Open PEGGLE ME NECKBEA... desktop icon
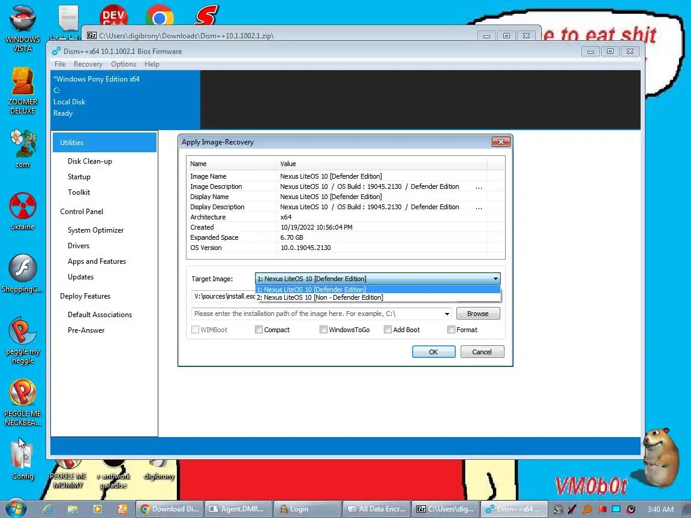Viewport: 691px width, 518px height. (x=22, y=403)
